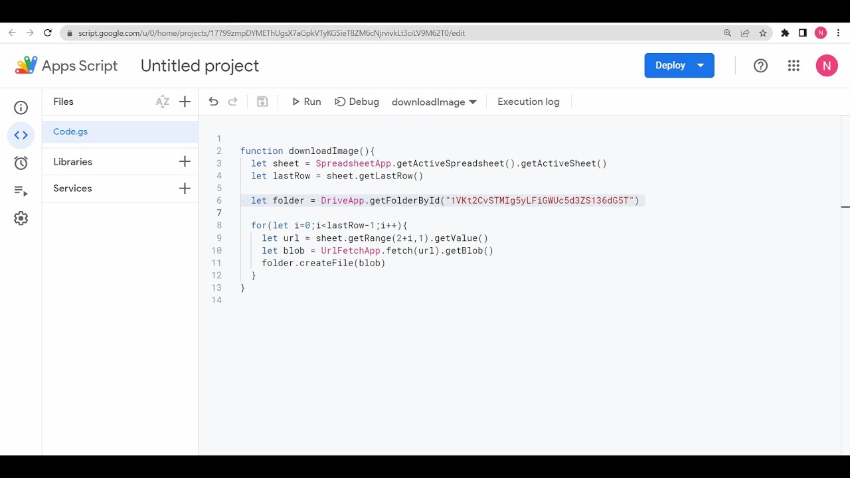The height and width of the screenshot is (478, 850).
Task: Open the Executions list icon
Action: tap(21, 191)
